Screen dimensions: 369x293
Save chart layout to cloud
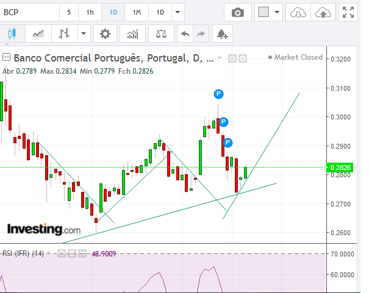click(323, 12)
